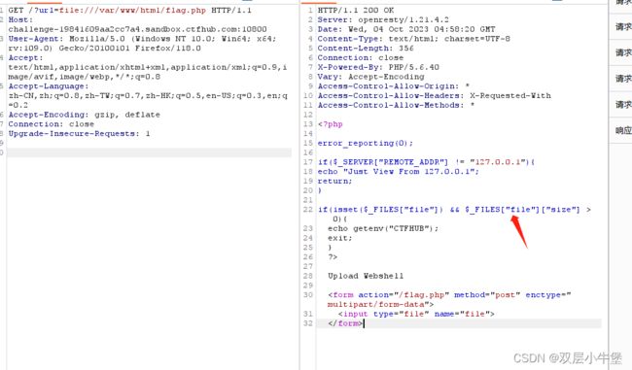Click the GET /?url=file:///var/www/html/flag.php request line
This screenshot has height=370, width=632.
click(129, 10)
